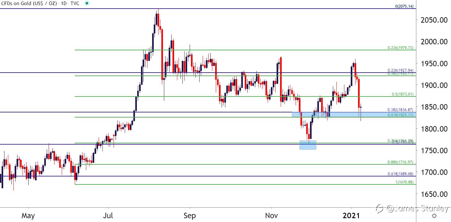The image size is (451, 222).
Task: Click the Sep label on time axis
Action: [x=190, y=216]
